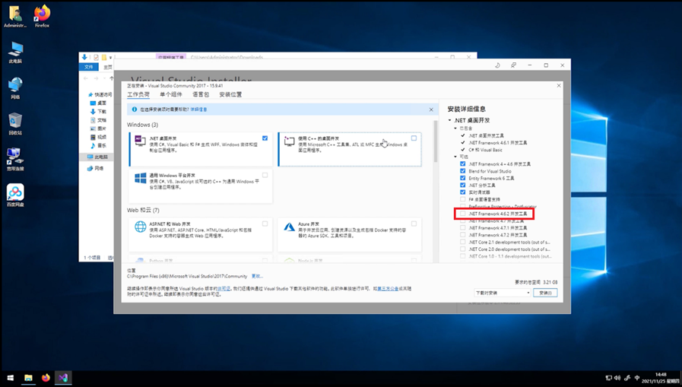Click the Visual Studio Installer taskbar icon

(63, 378)
